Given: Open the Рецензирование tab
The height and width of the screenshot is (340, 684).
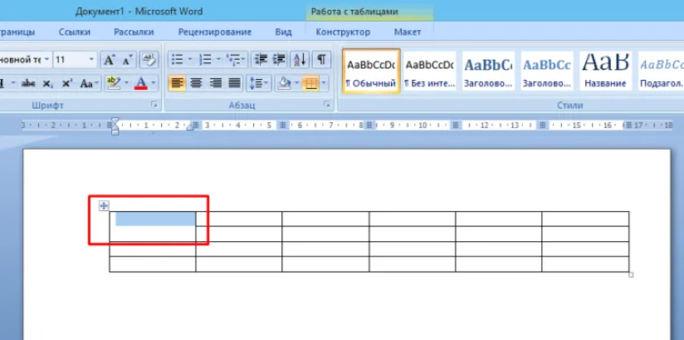Looking at the screenshot, I should pyautogui.click(x=215, y=32).
